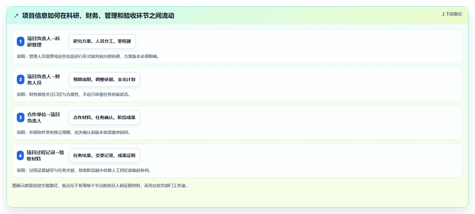
Task: Click the step 3 number badge
Action: pyautogui.click(x=21, y=117)
